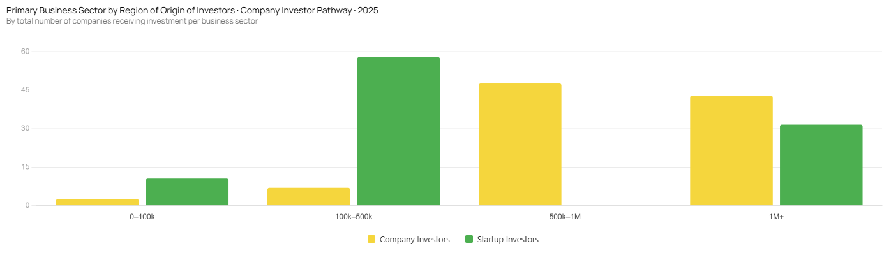The height and width of the screenshot is (253, 891).
Task: Select the yellow bar for 1M+
Action: click(x=731, y=150)
